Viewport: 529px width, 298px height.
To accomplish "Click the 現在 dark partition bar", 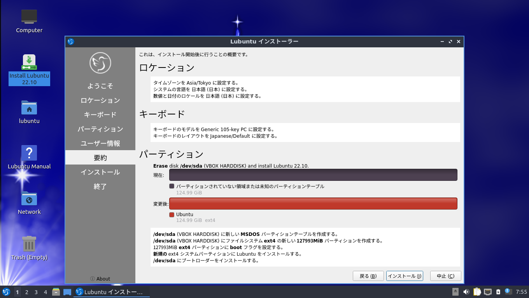I will point(313,175).
